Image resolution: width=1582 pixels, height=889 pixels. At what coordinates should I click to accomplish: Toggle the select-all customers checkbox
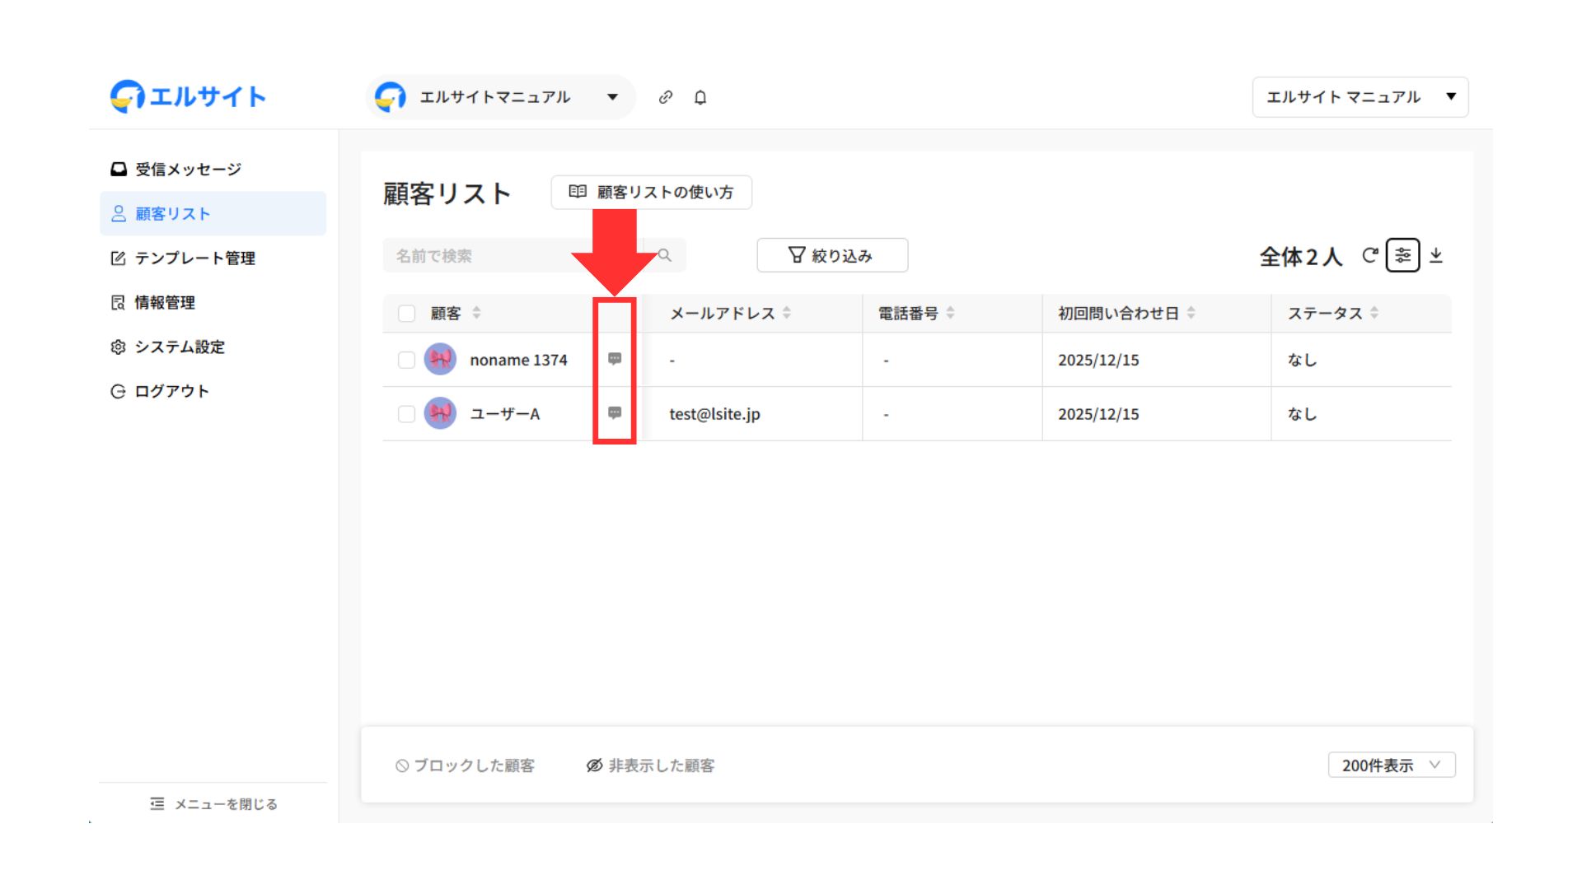click(x=406, y=314)
